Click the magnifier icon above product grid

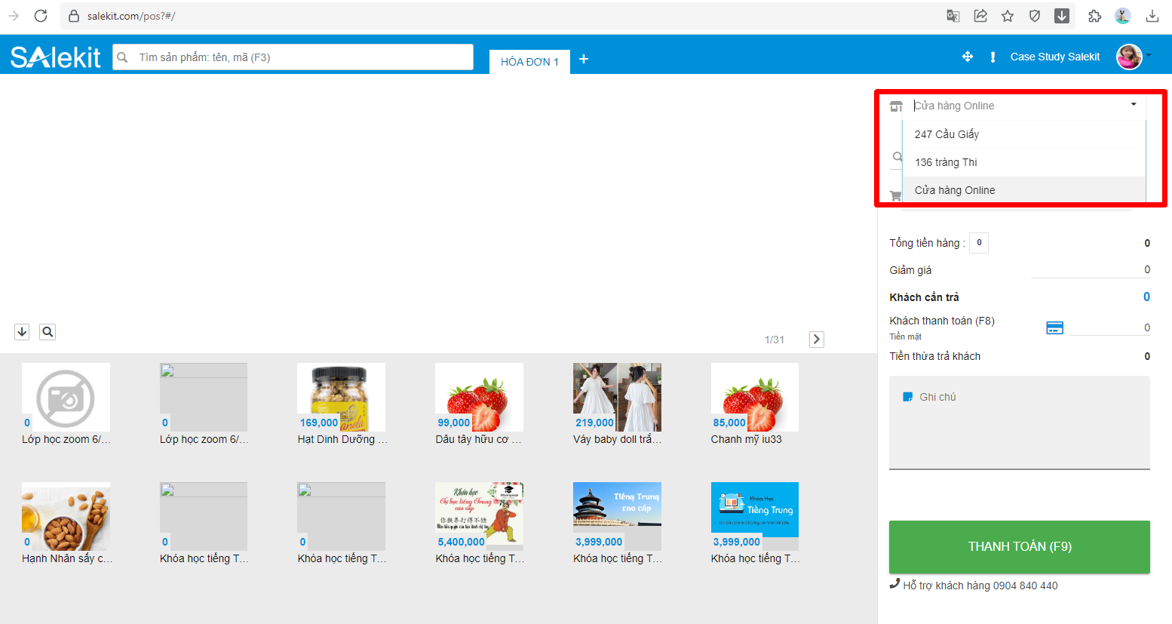pyautogui.click(x=48, y=332)
